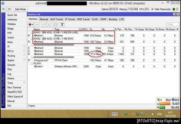Click the funnel filter icon
Image resolution: width=181 pixels, height=124 pixels.
[62, 24]
